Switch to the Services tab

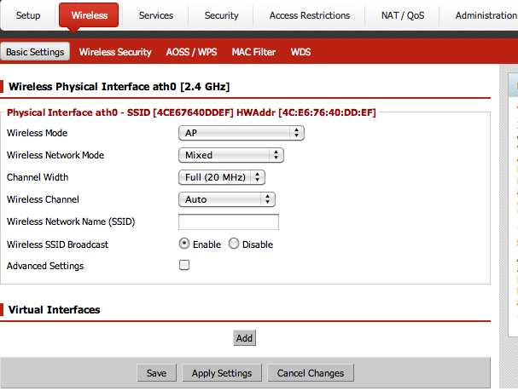click(x=155, y=15)
